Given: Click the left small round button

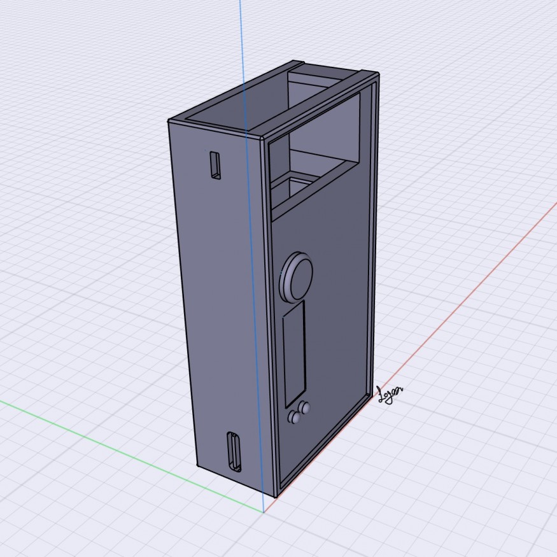Looking at the screenshot, I should (295, 417).
